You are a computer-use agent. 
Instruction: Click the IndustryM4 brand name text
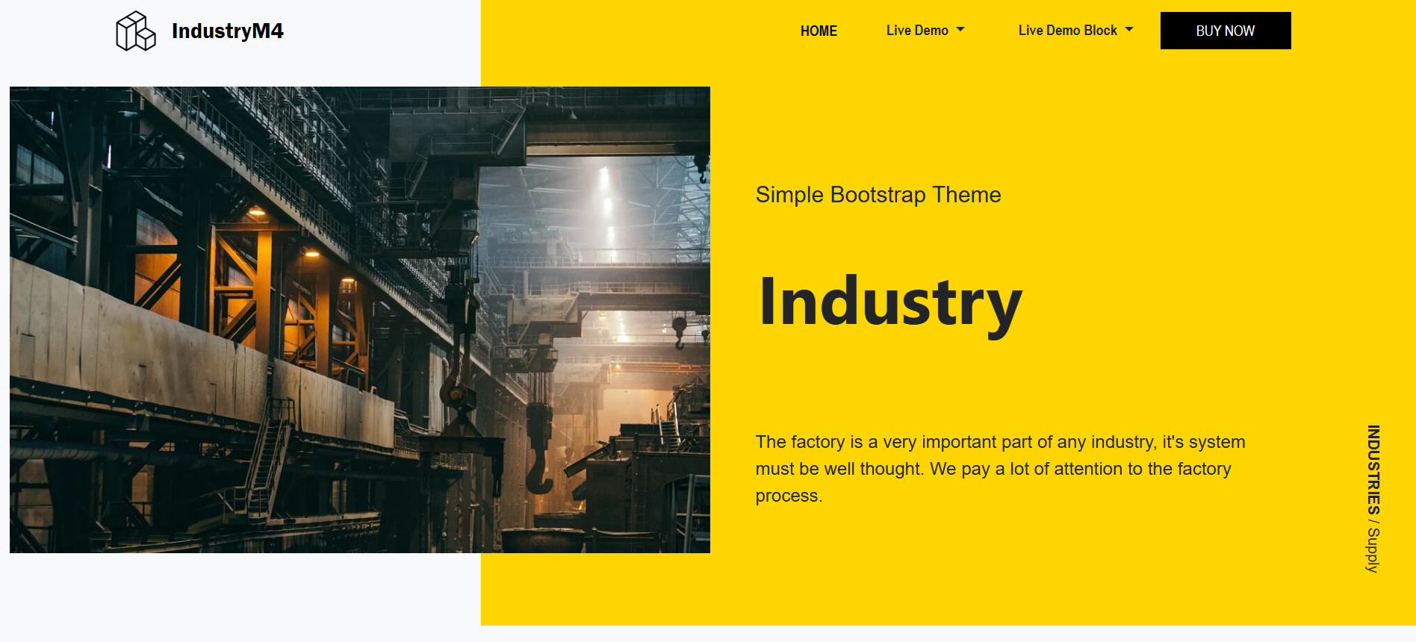(x=227, y=31)
